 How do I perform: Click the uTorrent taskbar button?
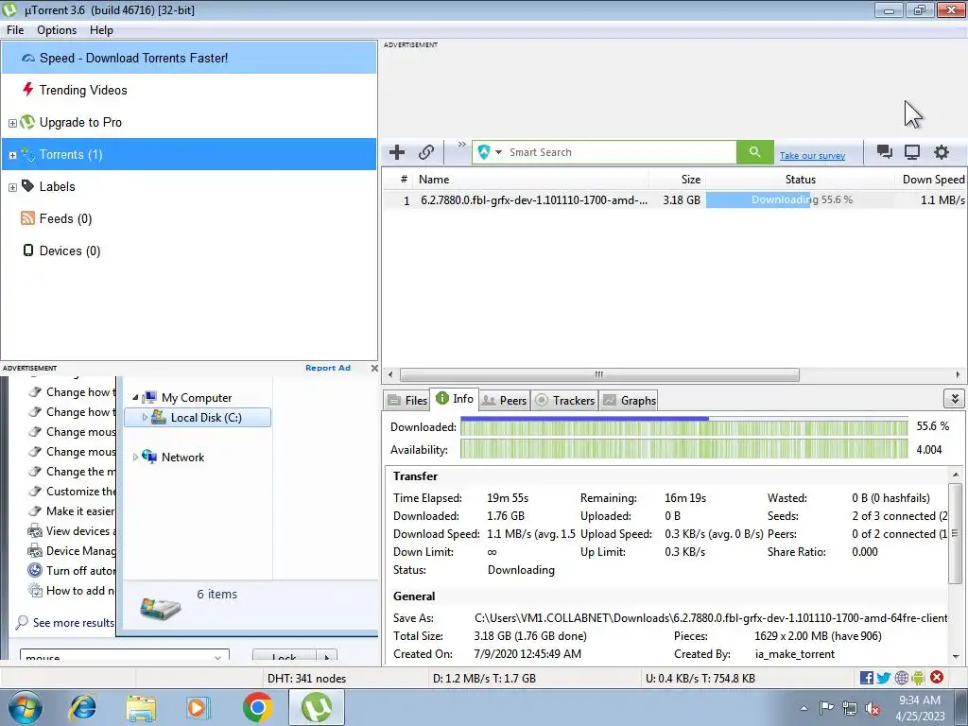point(316,707)
